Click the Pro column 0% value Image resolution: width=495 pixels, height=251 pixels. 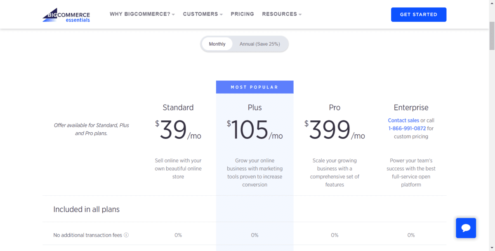[x=335, y=235]
